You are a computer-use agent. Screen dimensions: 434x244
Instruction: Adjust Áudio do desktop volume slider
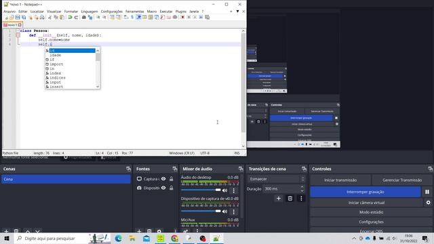click(x=201, y=190)
